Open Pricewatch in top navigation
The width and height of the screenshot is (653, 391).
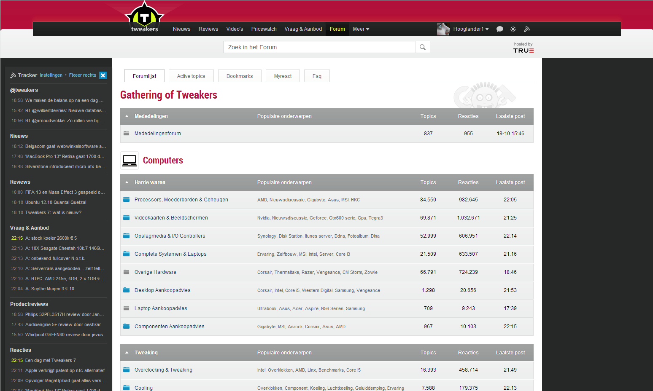click(264, 29)
